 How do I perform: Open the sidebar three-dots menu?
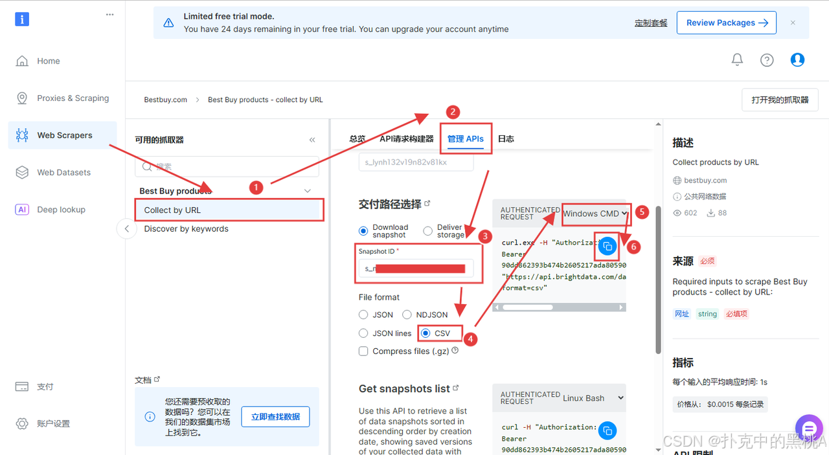[109, 15]
